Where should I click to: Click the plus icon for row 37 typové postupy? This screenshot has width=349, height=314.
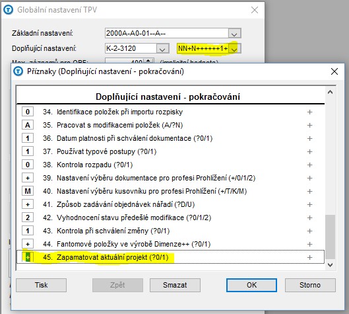[x=309, y=151]
